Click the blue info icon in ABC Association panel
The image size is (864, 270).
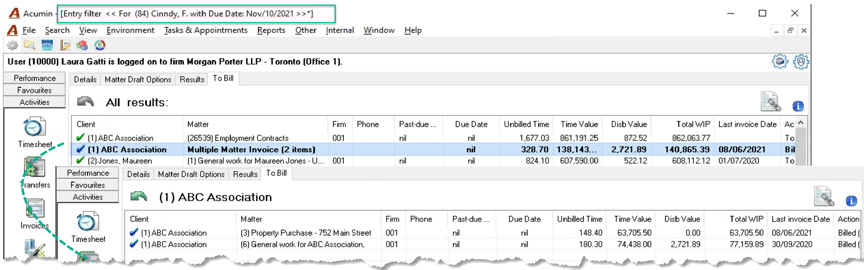(851, 201)
